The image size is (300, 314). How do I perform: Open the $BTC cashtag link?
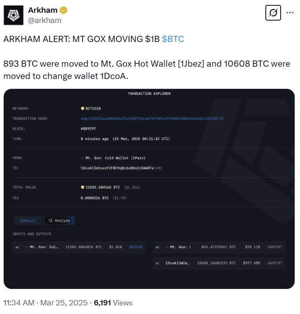click(x=173, y=39)
